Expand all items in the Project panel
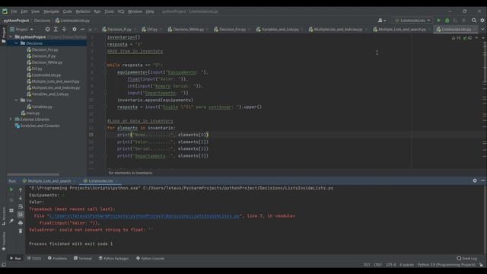Viewport: 487px width, 274px height. (56, 29)
